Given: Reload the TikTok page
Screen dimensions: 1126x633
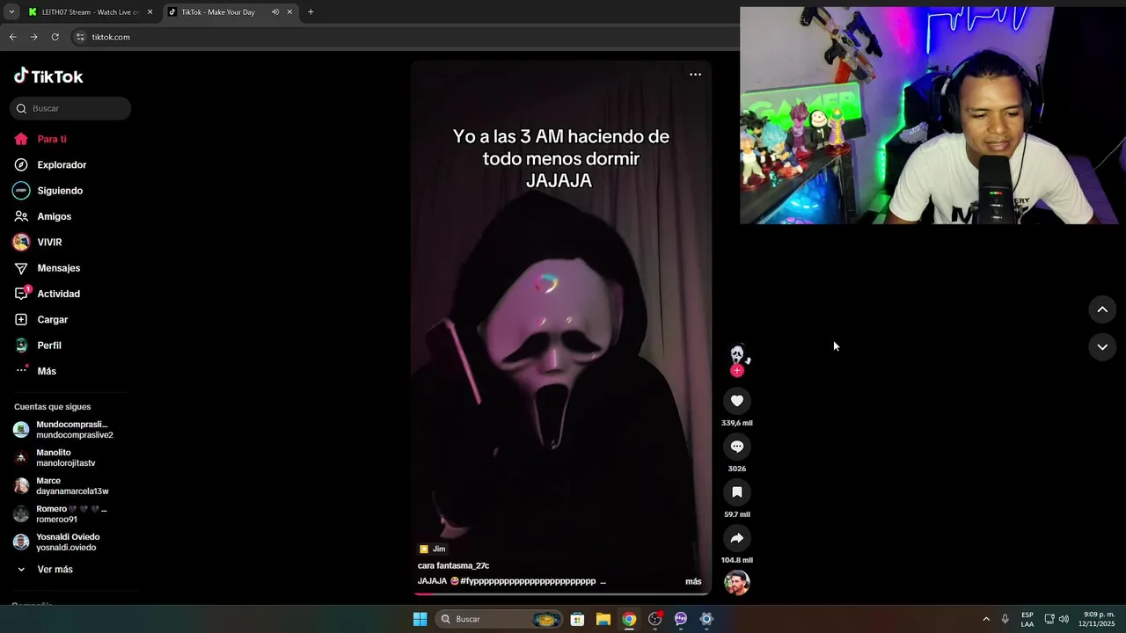Looking at the screenshot, I should (x=55, y=37).
